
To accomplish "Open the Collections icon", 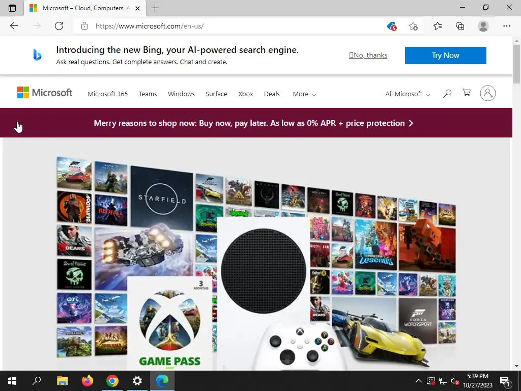I will coord(460,26).
